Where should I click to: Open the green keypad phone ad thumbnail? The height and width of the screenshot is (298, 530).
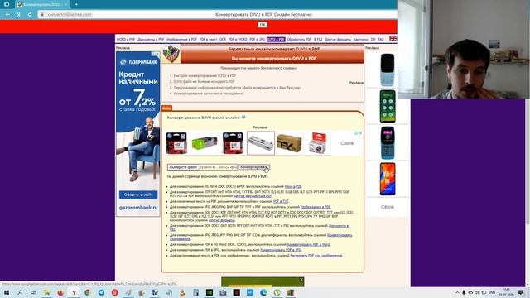coord(388,106)
